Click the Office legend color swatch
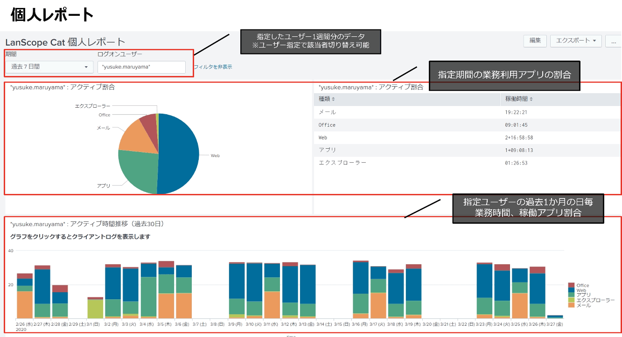This screenshot has width=622, height=337. click(571, 285)
